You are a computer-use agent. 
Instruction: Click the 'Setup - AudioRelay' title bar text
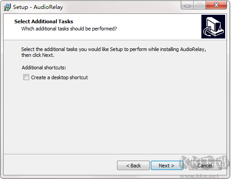pyautogui.click(x=38, y=7)
